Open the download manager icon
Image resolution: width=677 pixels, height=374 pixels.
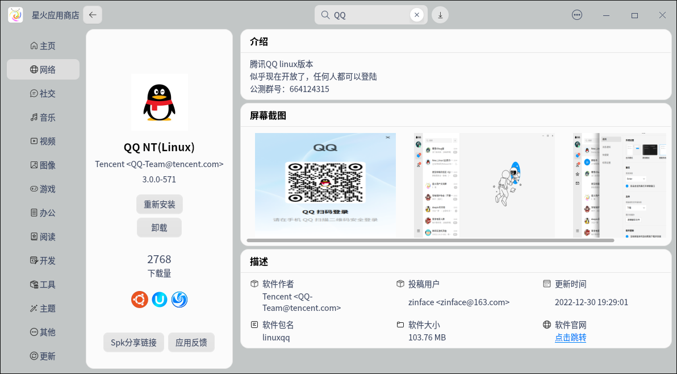pos(440,15)
